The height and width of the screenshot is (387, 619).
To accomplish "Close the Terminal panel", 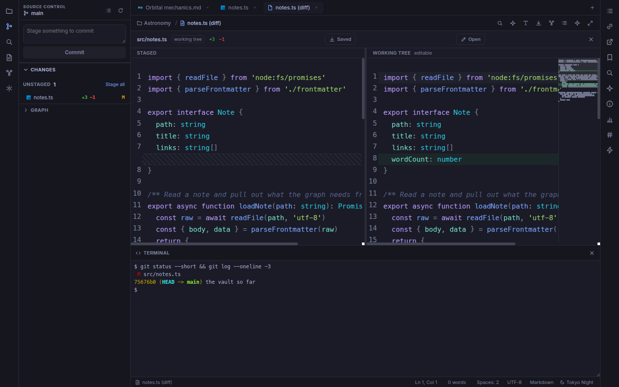I will point(592,253).
